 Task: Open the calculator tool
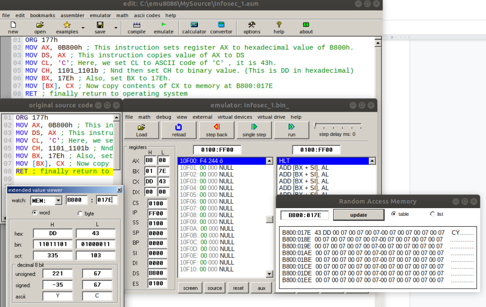point(194,28)
